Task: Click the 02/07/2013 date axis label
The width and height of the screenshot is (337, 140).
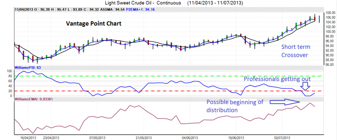Action: pos(282,138)
